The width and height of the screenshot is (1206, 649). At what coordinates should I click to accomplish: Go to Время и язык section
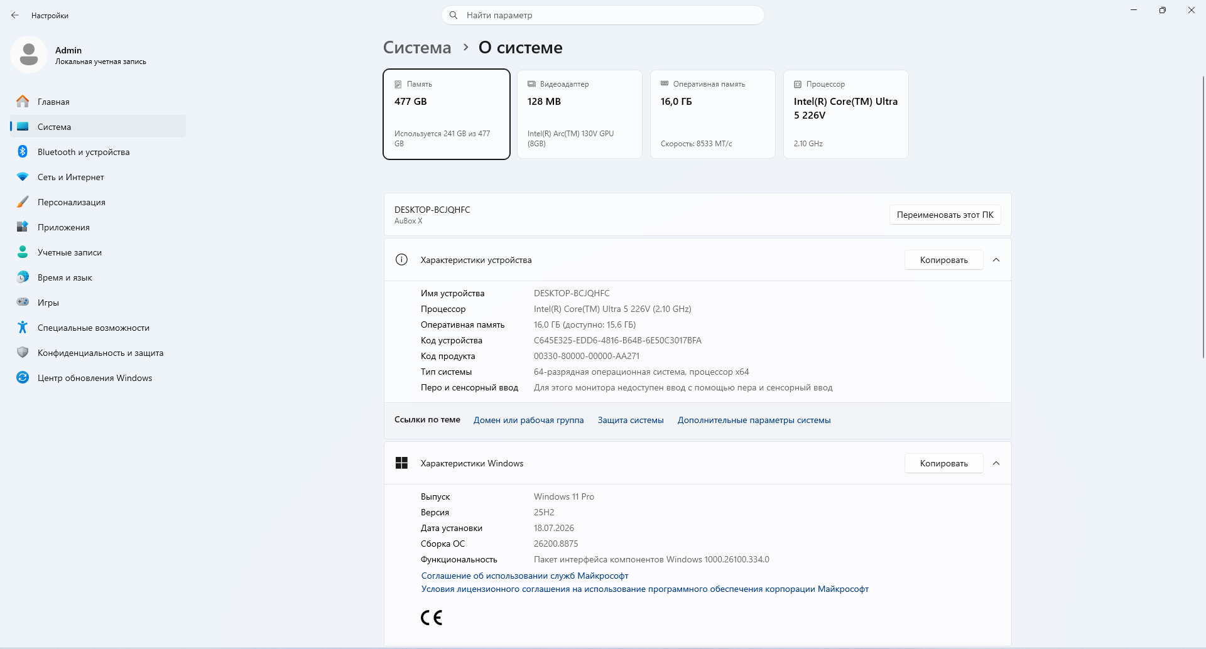point(98,277)
